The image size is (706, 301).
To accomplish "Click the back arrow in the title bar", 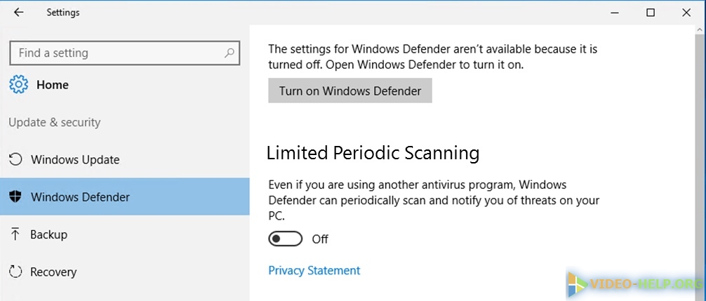I will point(18,13).
